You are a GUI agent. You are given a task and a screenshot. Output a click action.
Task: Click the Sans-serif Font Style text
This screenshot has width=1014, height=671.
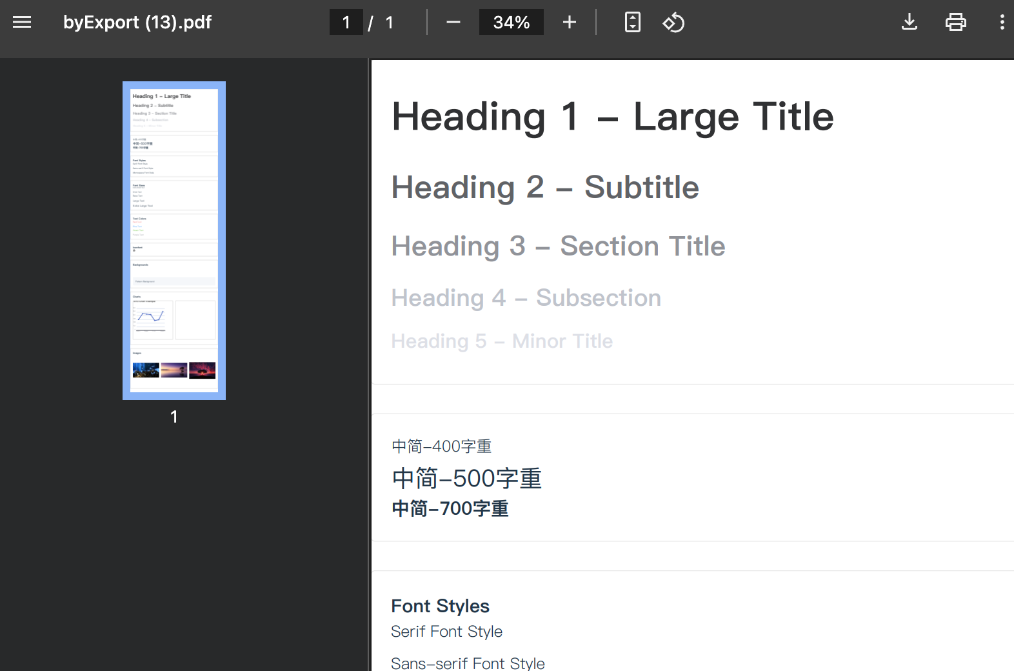click(x=468, y=663)
